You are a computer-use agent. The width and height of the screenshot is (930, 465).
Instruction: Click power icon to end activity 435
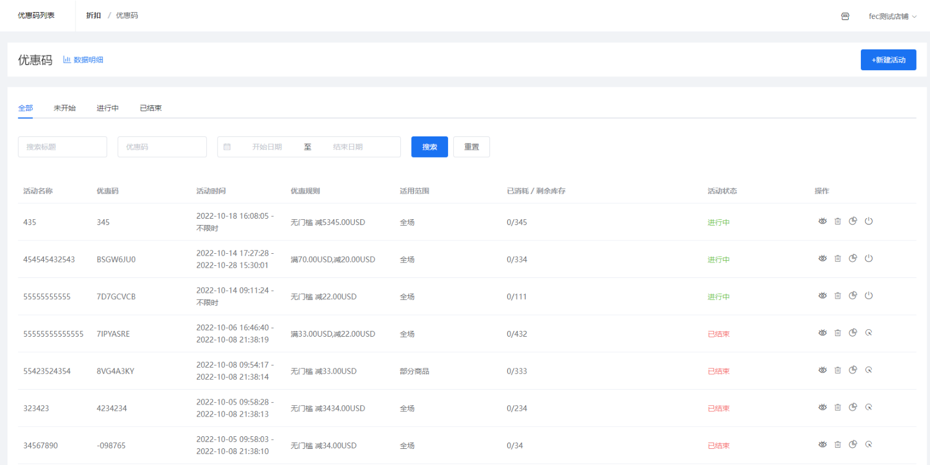pos(869,222)
